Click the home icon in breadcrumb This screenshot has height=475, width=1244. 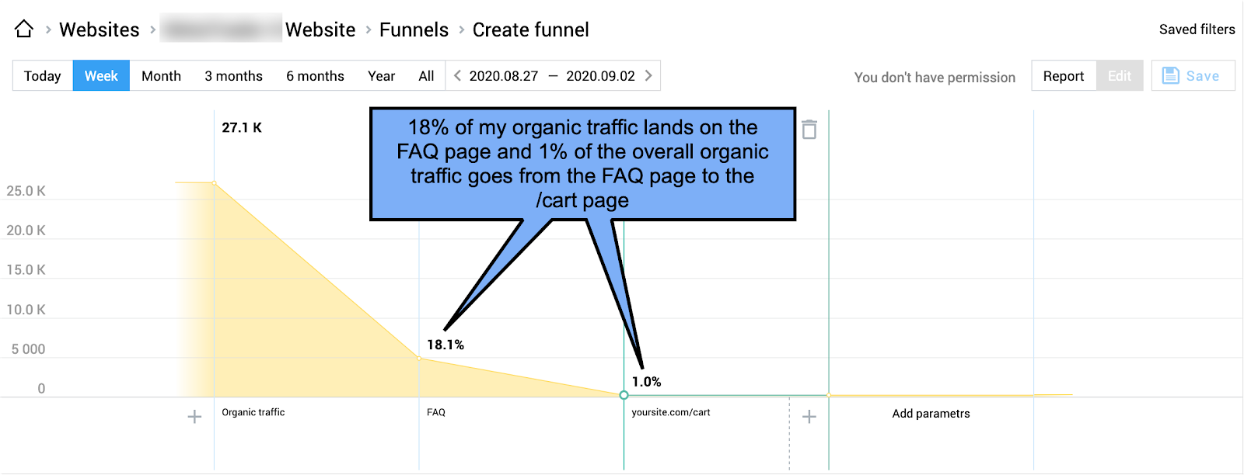[x=24, y=29]
